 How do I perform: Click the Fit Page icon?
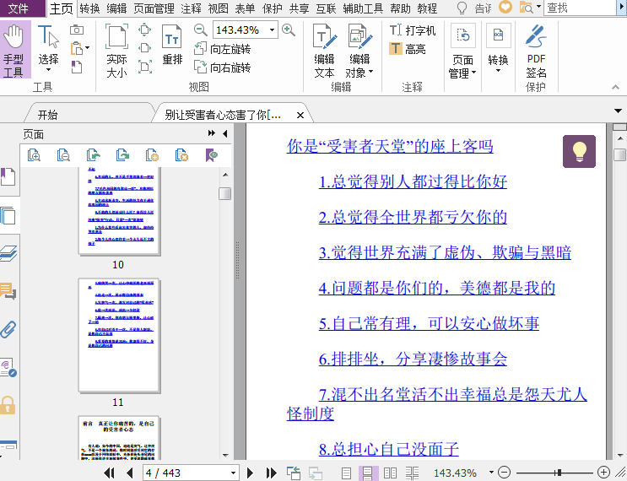click(x=145, y=30)
